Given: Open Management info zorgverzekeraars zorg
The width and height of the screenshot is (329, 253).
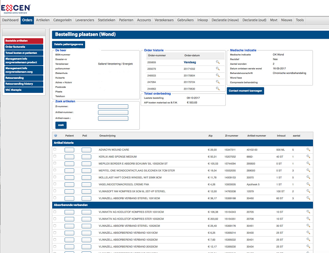Looking at the screenshot, I should coord(24,70).
